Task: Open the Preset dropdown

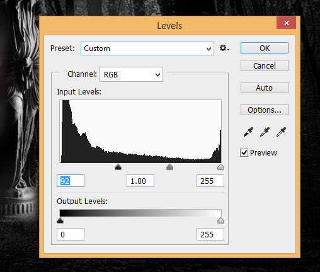Action: [x=147, y=48]
